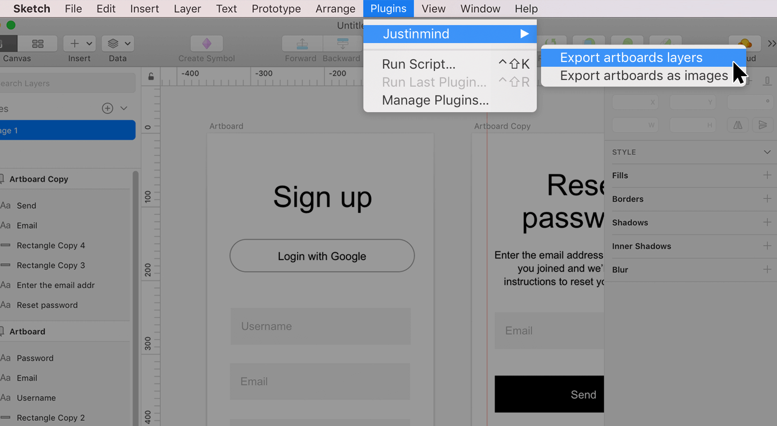Add a shadow with the Shadows plus
777x426 pixels.
click(767, 222)
